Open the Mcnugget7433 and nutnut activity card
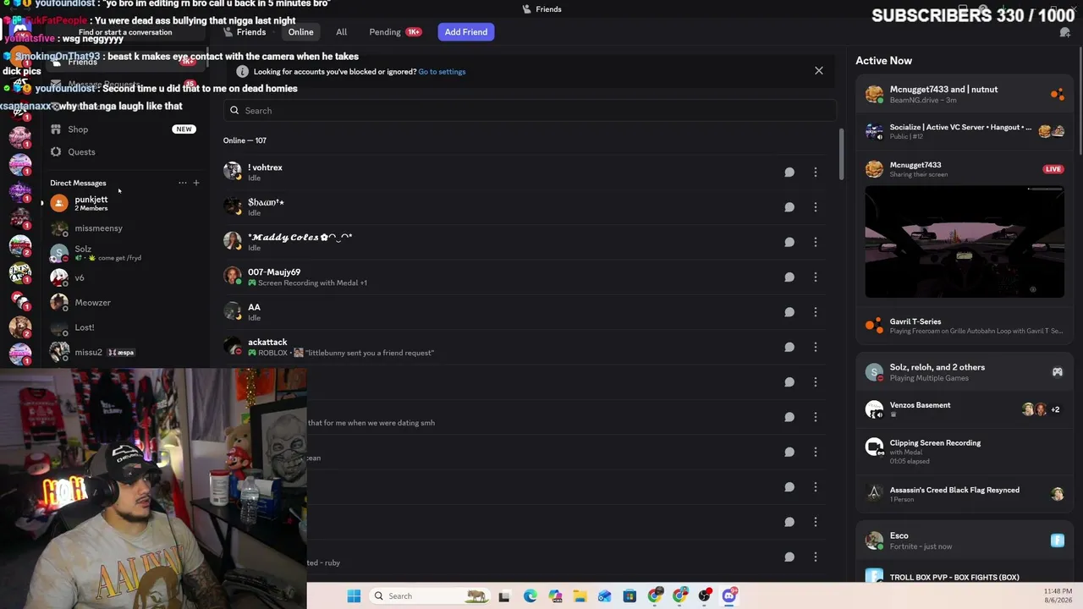This screenshot has height=609, width=1083. (965, 94)
